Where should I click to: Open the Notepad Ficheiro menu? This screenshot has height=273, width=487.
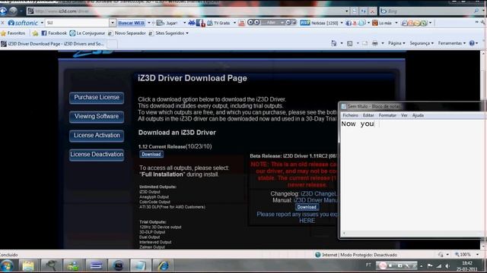(x=350, y=115)
